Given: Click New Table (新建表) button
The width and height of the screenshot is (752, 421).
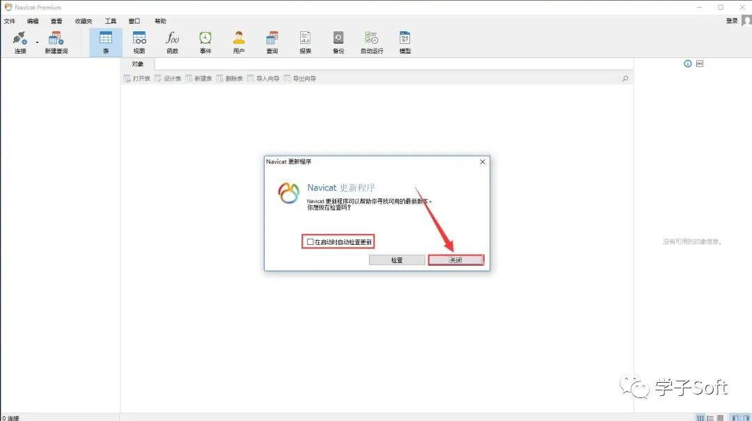Looking at the screenshot, I should click(x=198, y=79).
